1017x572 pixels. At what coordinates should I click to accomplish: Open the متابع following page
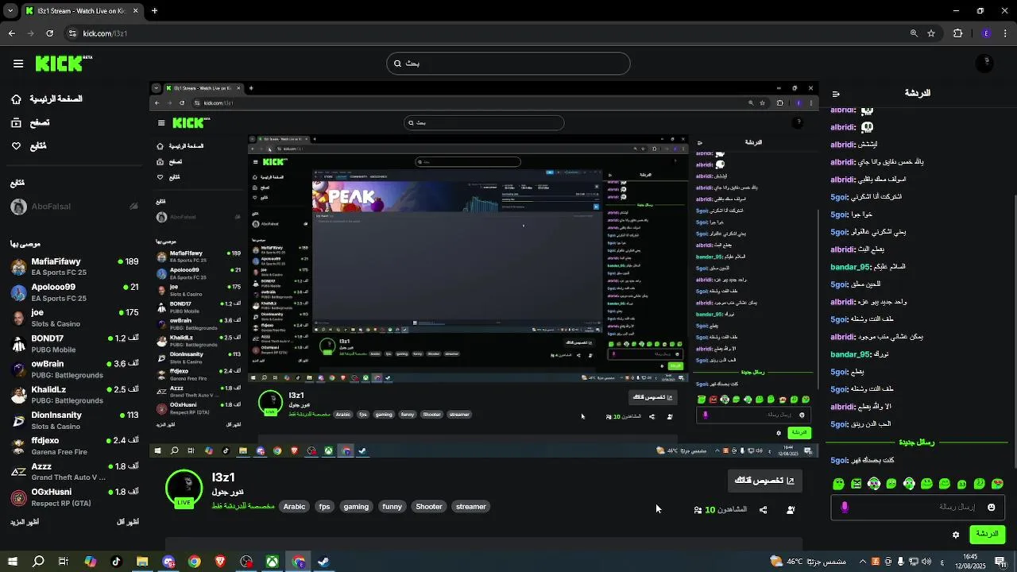coord(29,146)
